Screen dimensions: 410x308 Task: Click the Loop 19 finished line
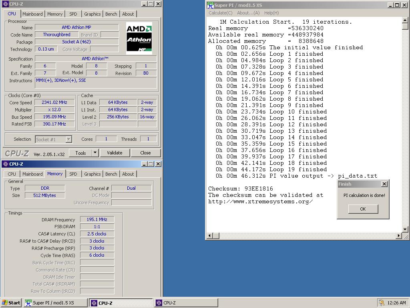tap(271, 170)
